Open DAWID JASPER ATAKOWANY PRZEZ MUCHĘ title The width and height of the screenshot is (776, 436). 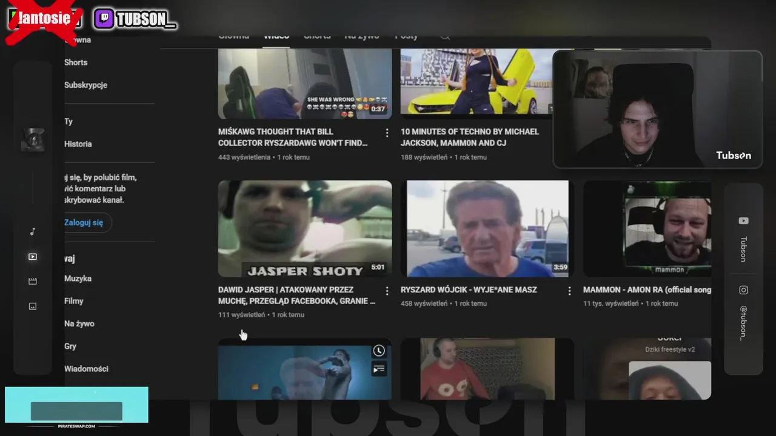[x=296, y=296]
